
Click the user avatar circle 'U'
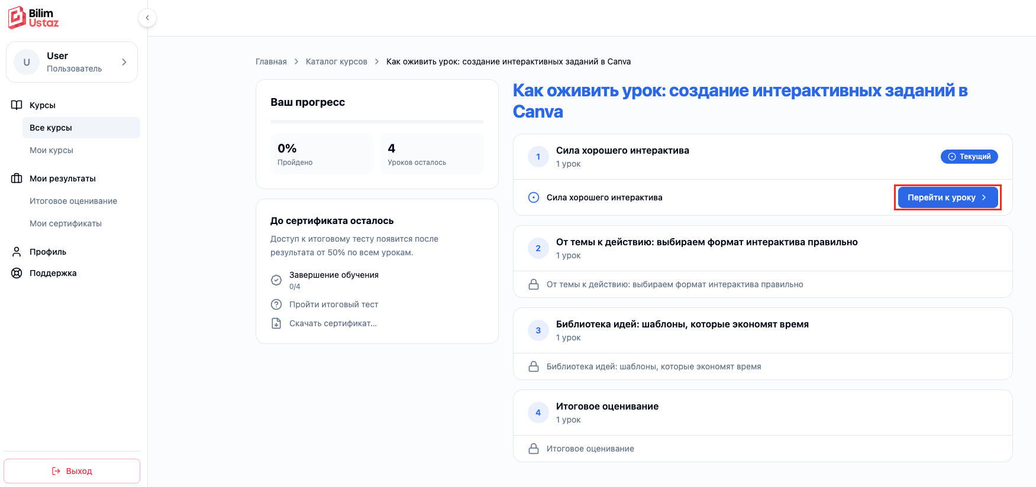tap(27, 62)
